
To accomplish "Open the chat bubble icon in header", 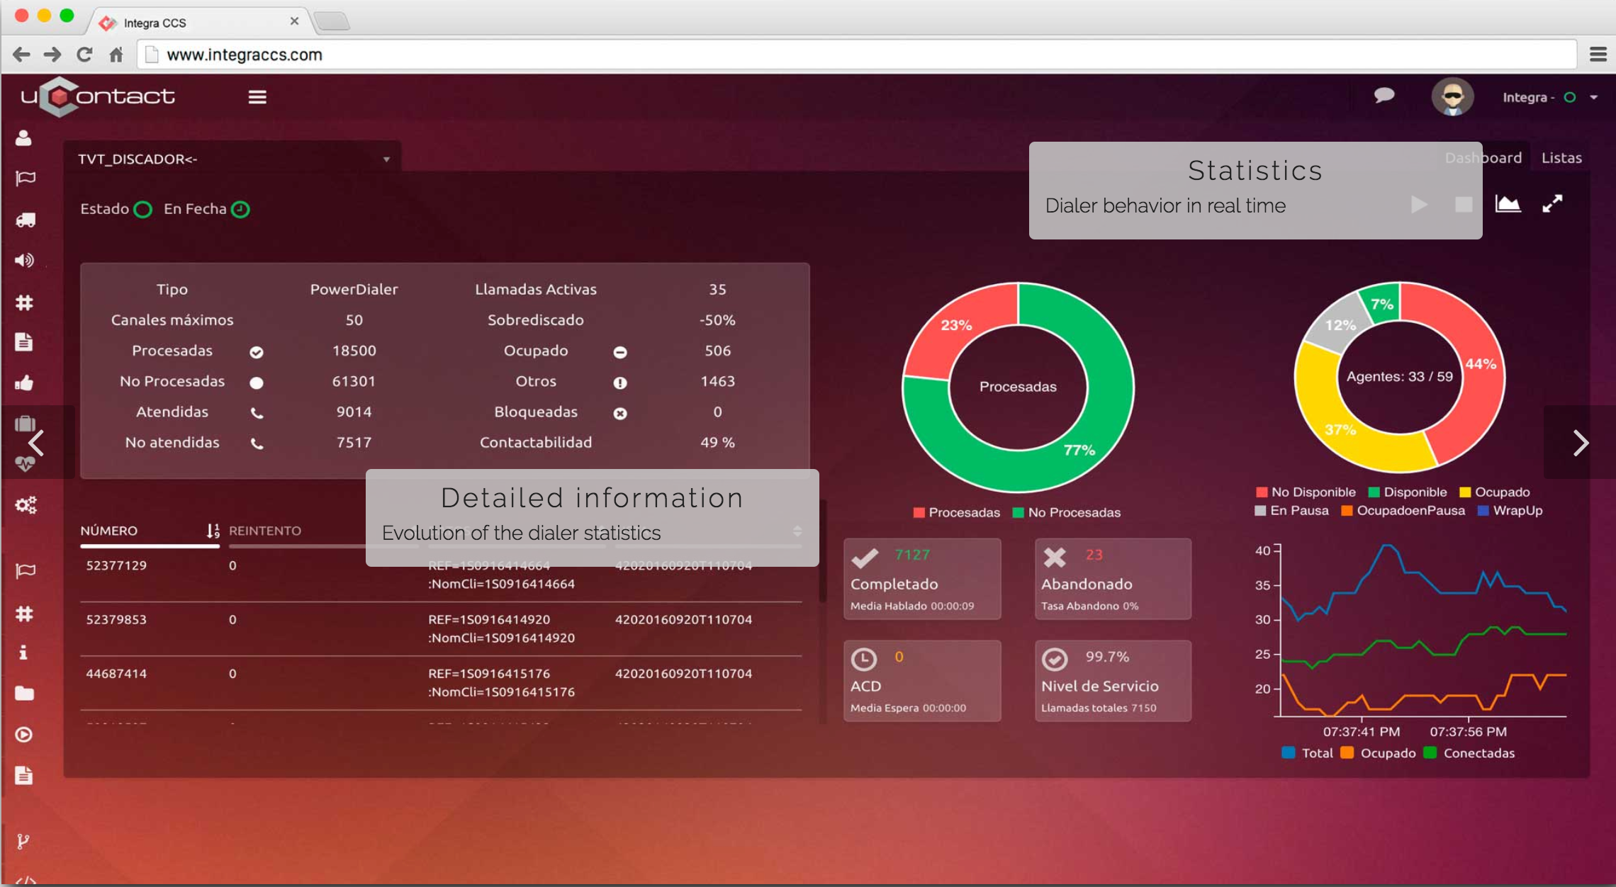I will point(1384,96).
